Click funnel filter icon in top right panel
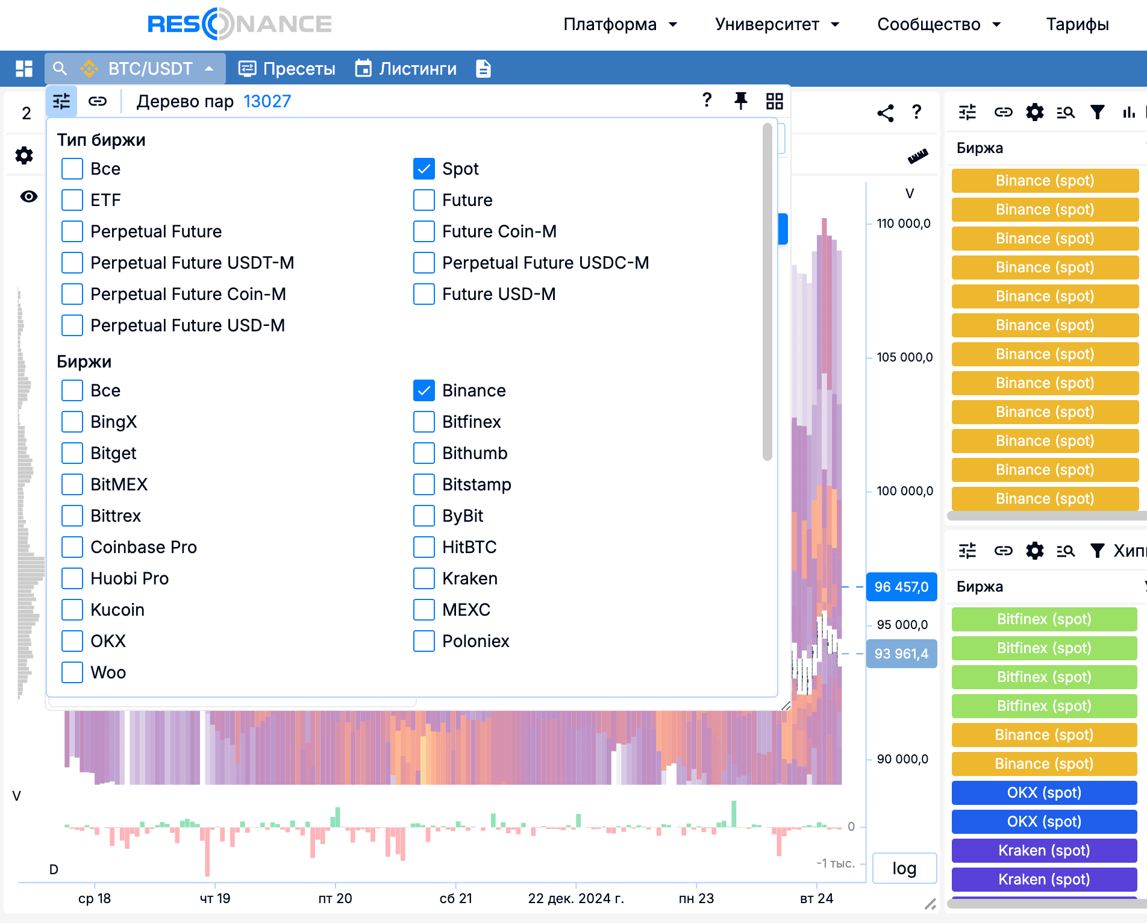This screenshot has width=1147, height=923. [1098, 112]
